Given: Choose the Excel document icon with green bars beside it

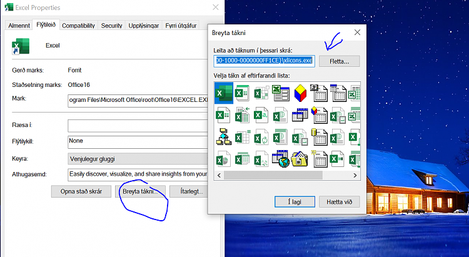Looking at the screenshot, I should coord(338,159).
